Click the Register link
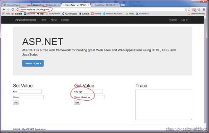This screenshot has height=133, width=209. tap(173, 20)
